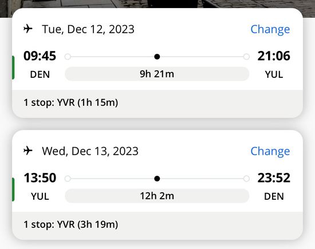Change the Wed, Dec 13 return flight
Viewport: 315px width, 249px height.
point(270,151)
